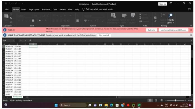Click the Sign in button

coord(162,4)
